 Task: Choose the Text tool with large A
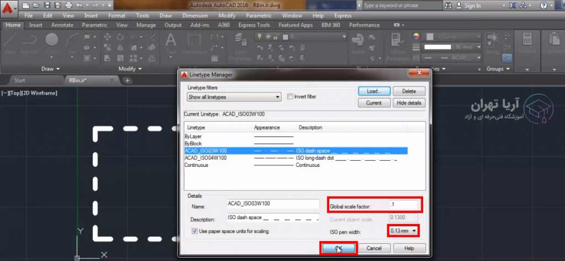[x=171, y=40]
